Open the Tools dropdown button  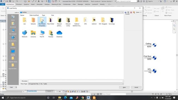12,87
